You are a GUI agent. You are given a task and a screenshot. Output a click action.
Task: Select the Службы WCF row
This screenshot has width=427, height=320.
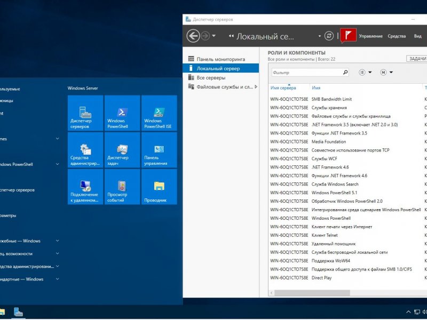coord(347,158)
